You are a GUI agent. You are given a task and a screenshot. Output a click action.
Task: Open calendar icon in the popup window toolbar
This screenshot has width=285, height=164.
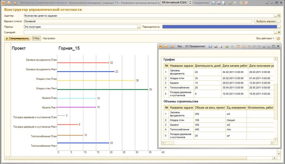coord(243,46)
